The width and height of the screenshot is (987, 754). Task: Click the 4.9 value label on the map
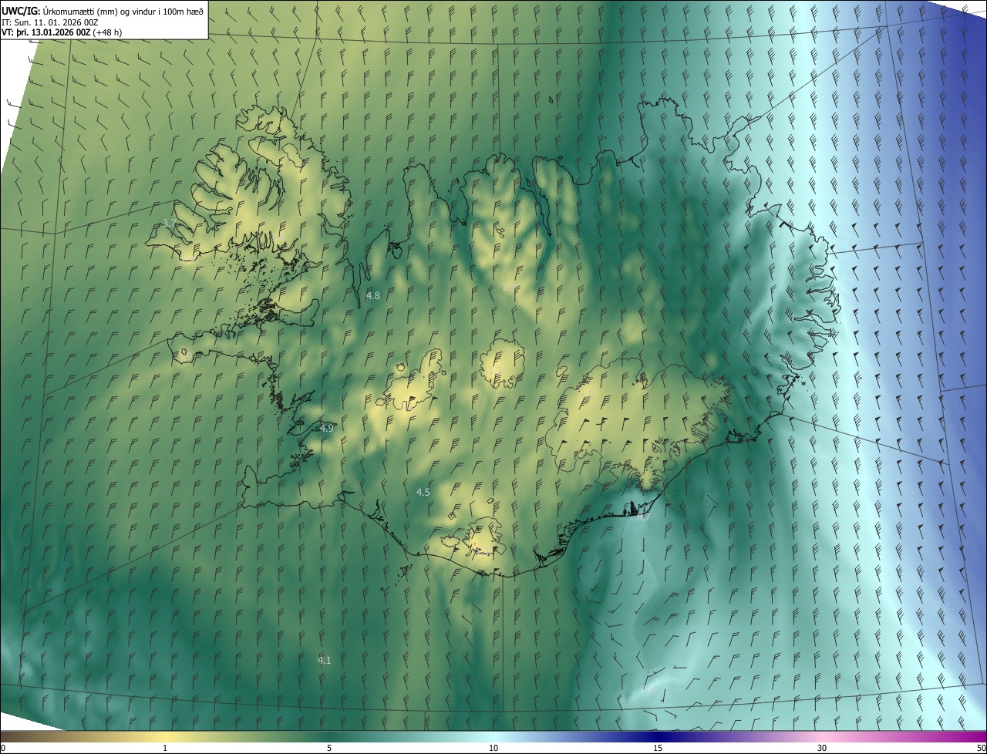[326, 428]
